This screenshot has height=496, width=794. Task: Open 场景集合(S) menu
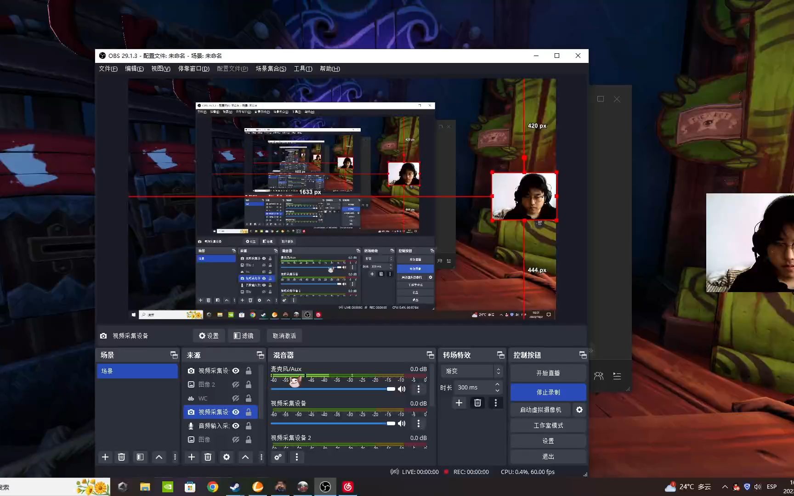point(271,68)
